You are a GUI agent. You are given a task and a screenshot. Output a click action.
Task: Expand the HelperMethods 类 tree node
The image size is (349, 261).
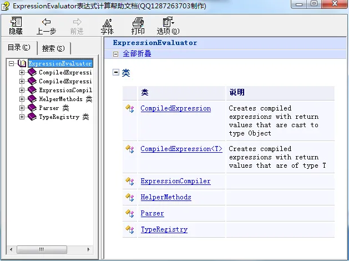coord(22,99)
